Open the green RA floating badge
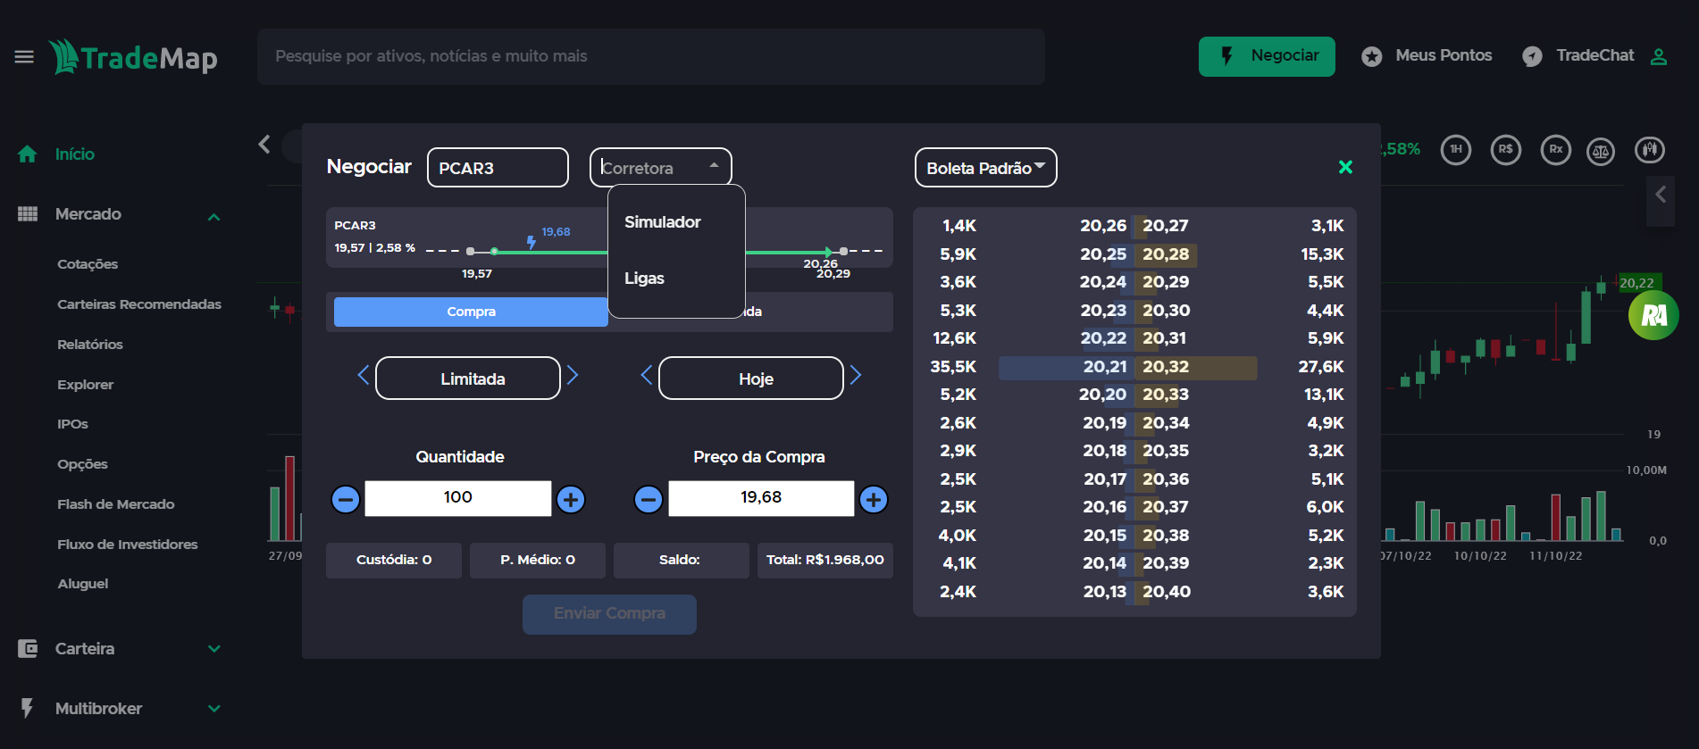Screen dimensions: 1699x749 tap(1653, 315)
